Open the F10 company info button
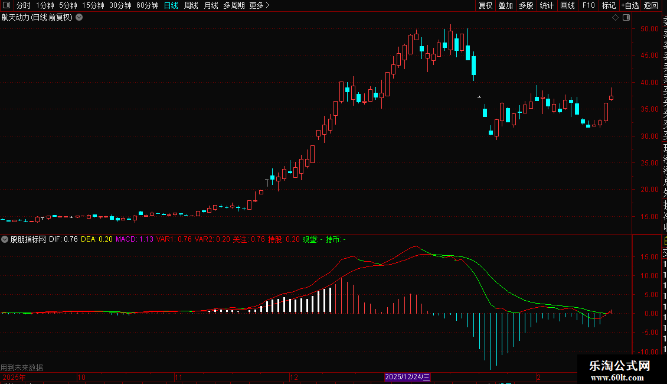This screenshot has height=384, width=667. click(x=588, y=5)
